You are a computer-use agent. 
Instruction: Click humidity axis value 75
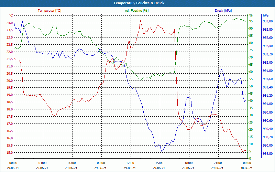click(x=251, y=50)
